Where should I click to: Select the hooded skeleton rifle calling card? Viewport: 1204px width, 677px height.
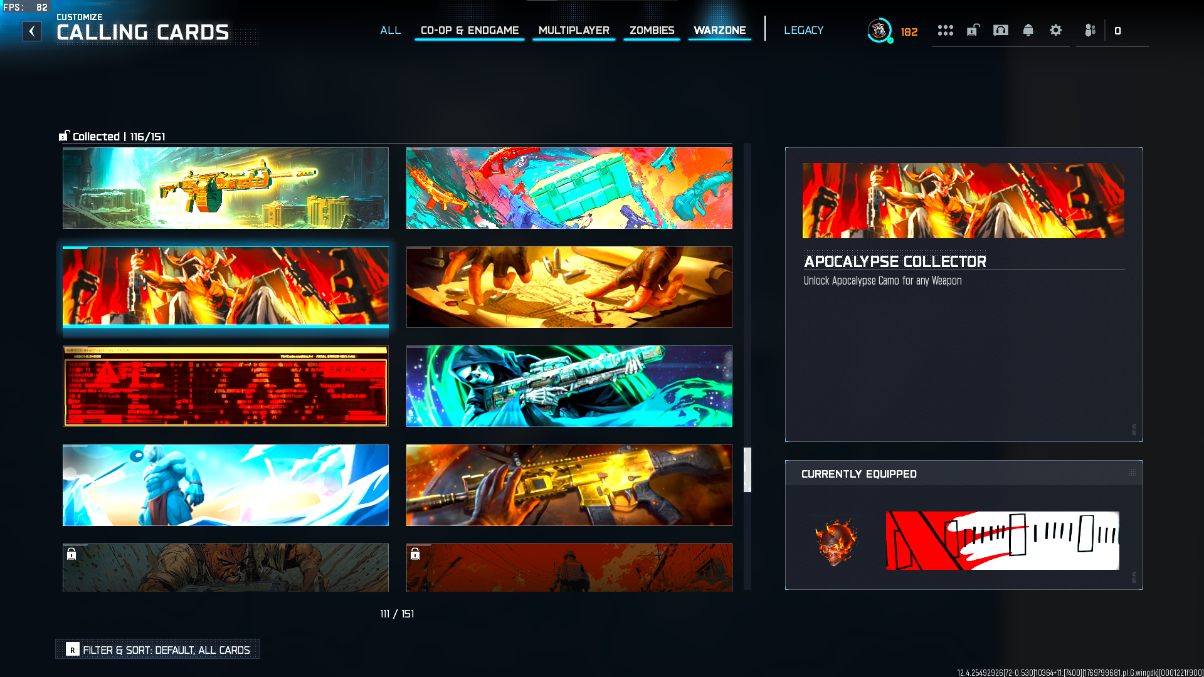point(569,386)
